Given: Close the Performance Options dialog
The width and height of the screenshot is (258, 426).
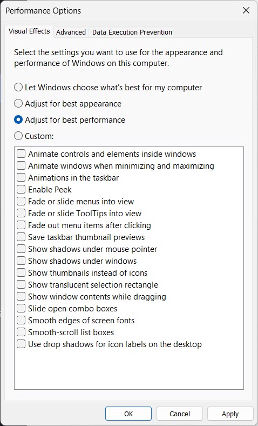Looking at the screenshot, I should (x=246, y=10).
